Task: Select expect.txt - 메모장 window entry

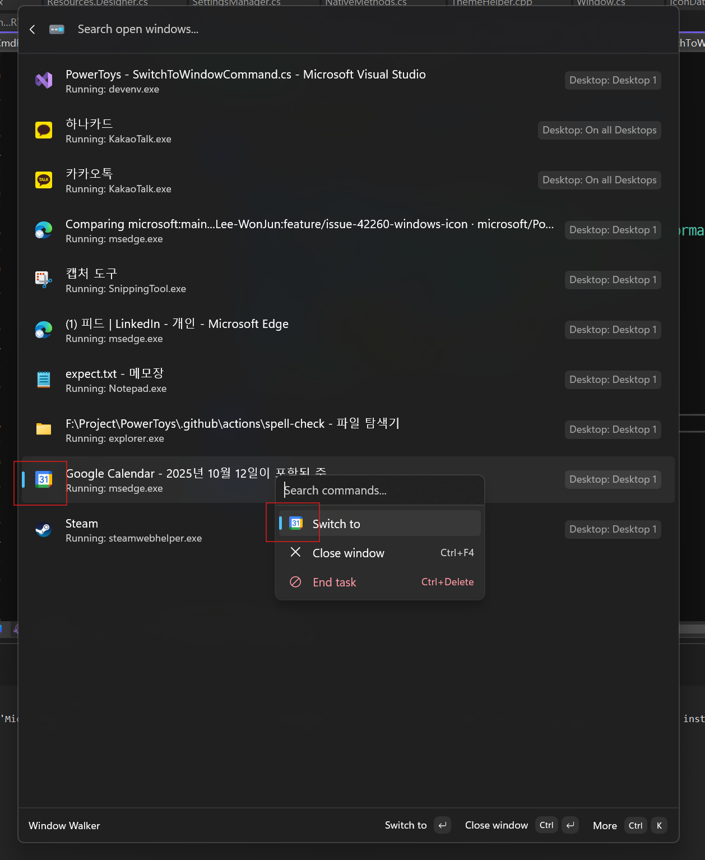Action: (x=347, y=380)
